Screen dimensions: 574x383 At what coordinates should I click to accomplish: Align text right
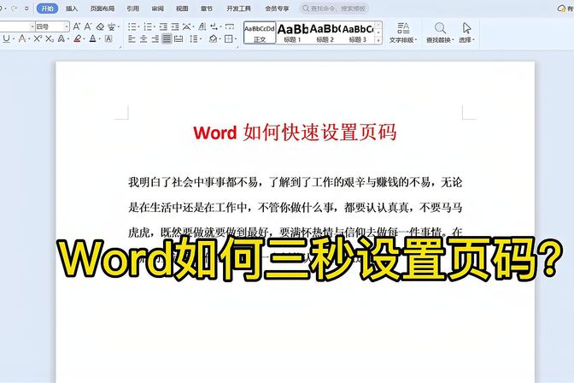coord(155,38)
